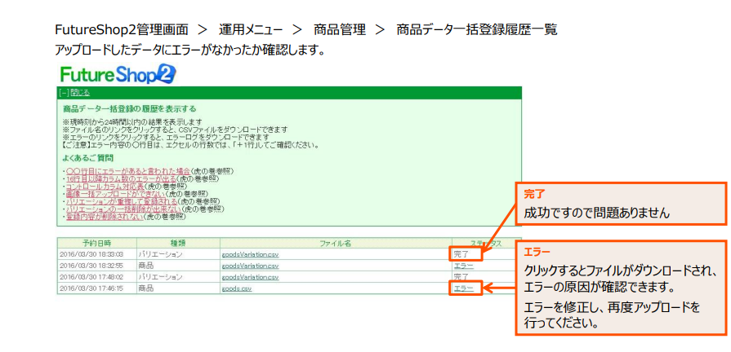Click the orange エラー callout title

tap(537, 252)
